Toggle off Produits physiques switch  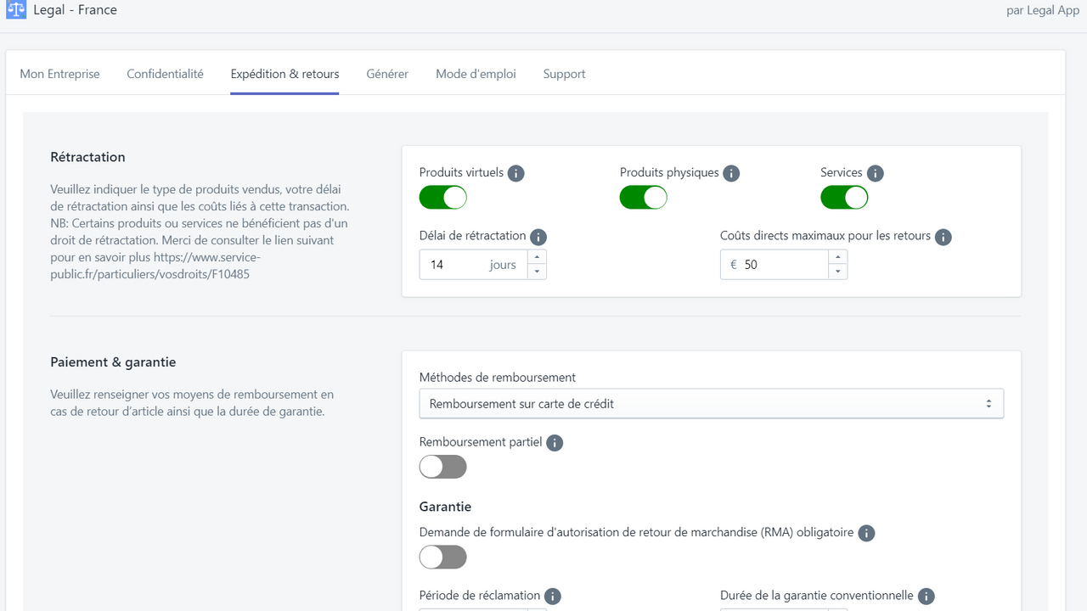(644, 198)
